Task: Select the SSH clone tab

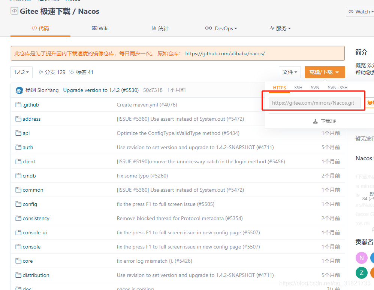Action: pyautogui.click(x=298, y=87)
